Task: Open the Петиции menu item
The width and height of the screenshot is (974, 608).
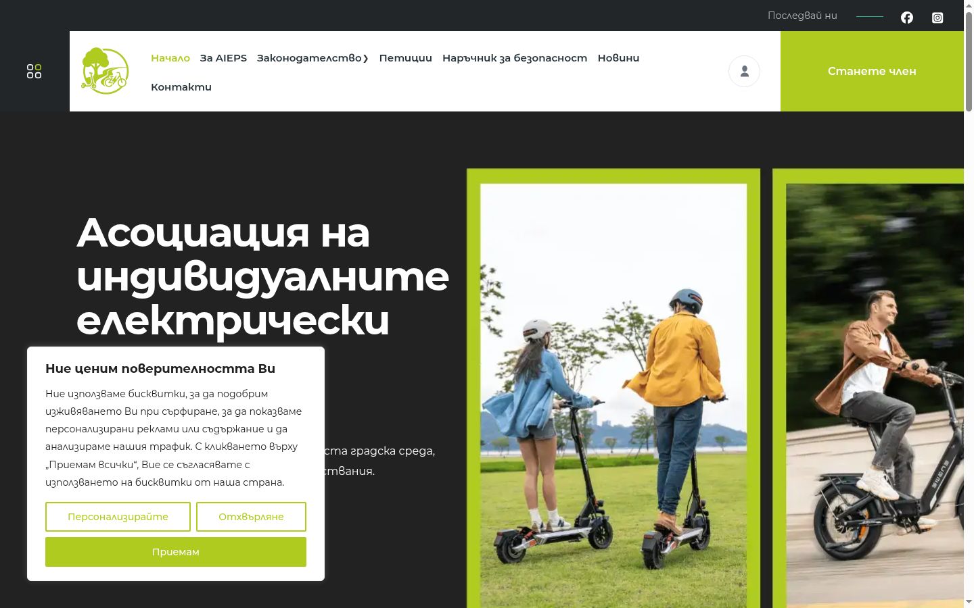Action: [x=405, y=58]
